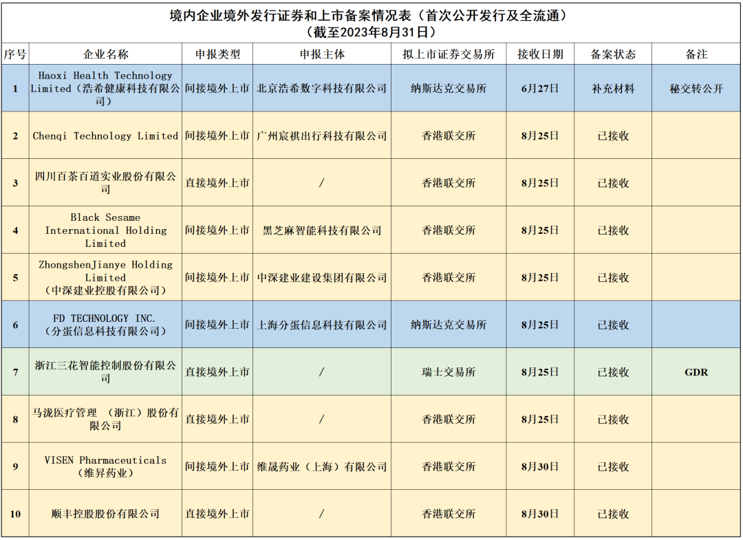Select the 序号 column header
This screenshot has height=540, width=743.
click(15, 54)
